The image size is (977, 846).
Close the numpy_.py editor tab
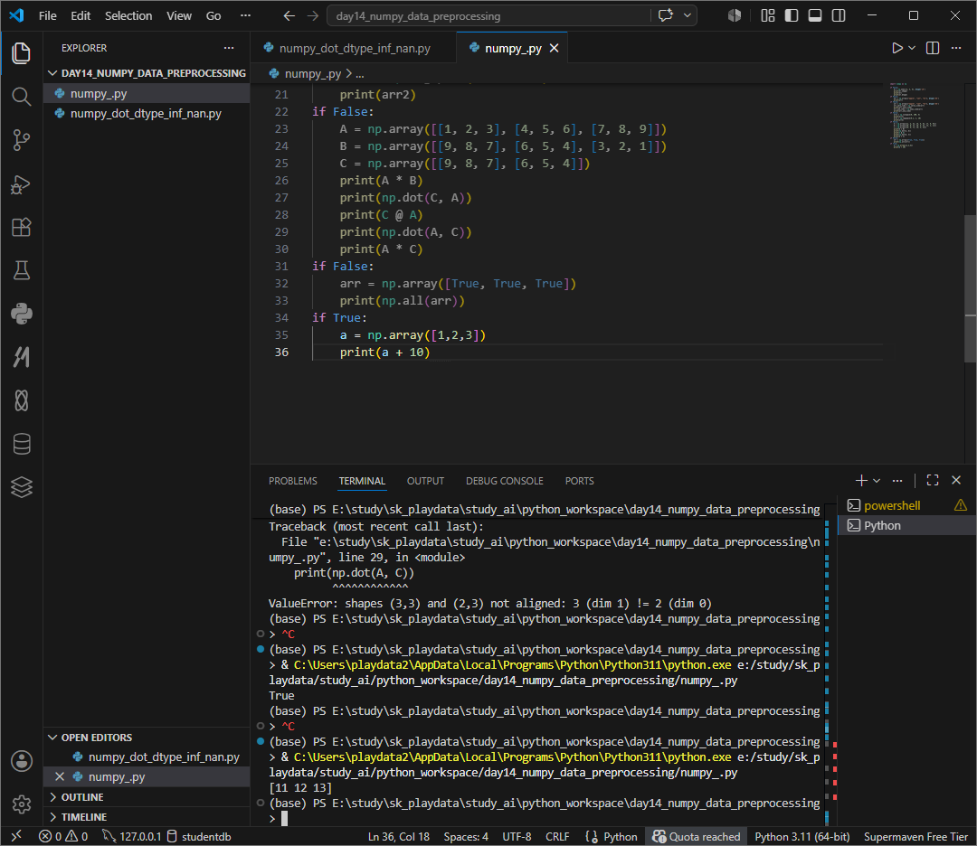[554, 48]
